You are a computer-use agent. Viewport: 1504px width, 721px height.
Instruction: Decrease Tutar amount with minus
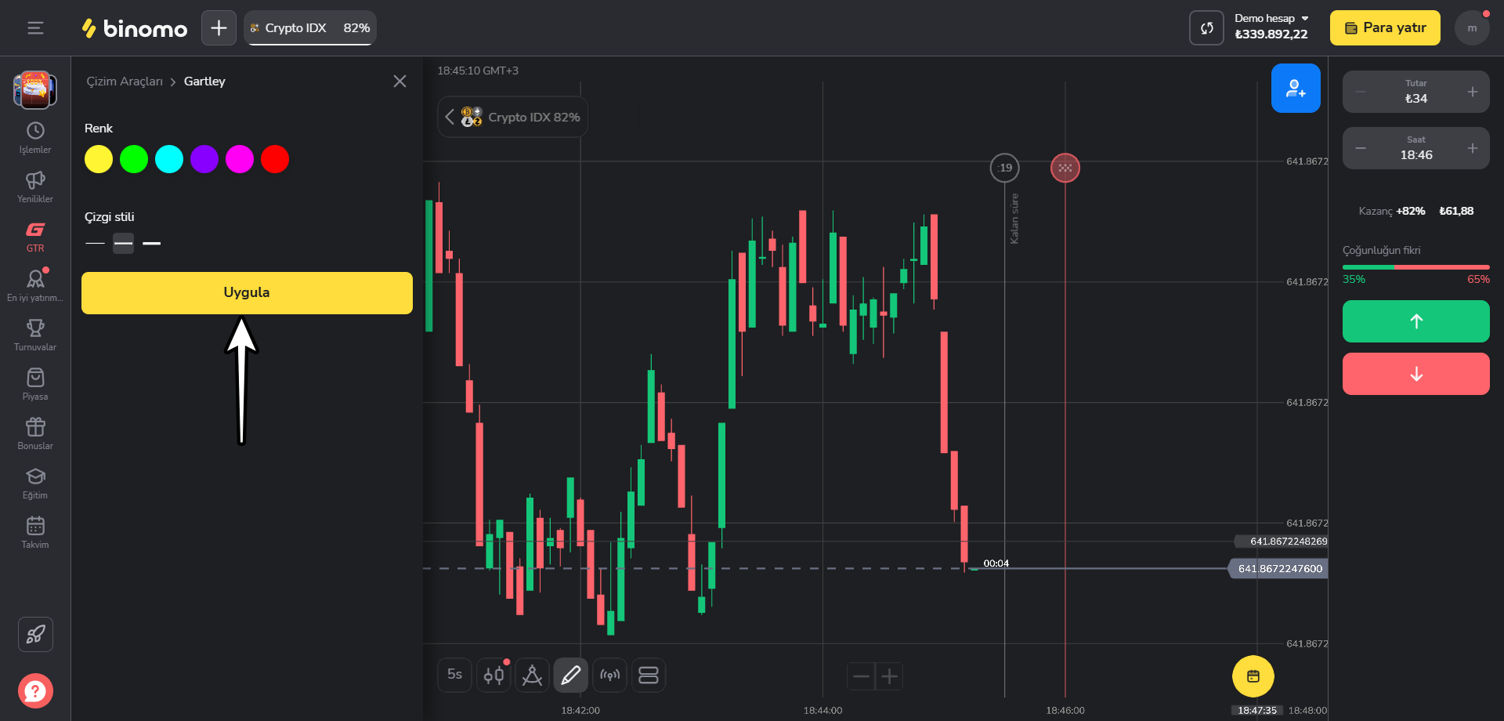[x=1361, y=92]
